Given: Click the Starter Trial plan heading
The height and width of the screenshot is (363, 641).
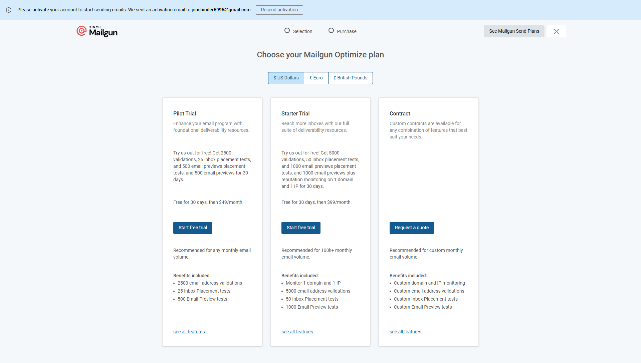Looking at the screenshot, I should pyautogui.click(x=295, y=114).
